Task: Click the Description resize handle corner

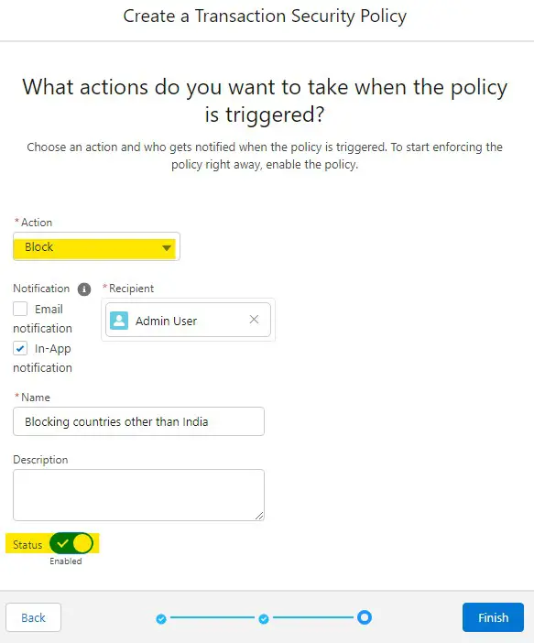Action: pos(259,516)
